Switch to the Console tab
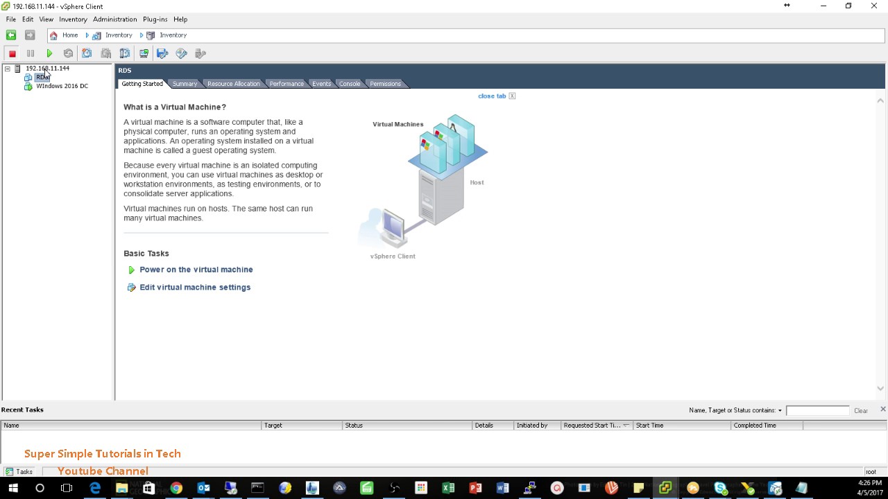 click(x=350, y=84)
